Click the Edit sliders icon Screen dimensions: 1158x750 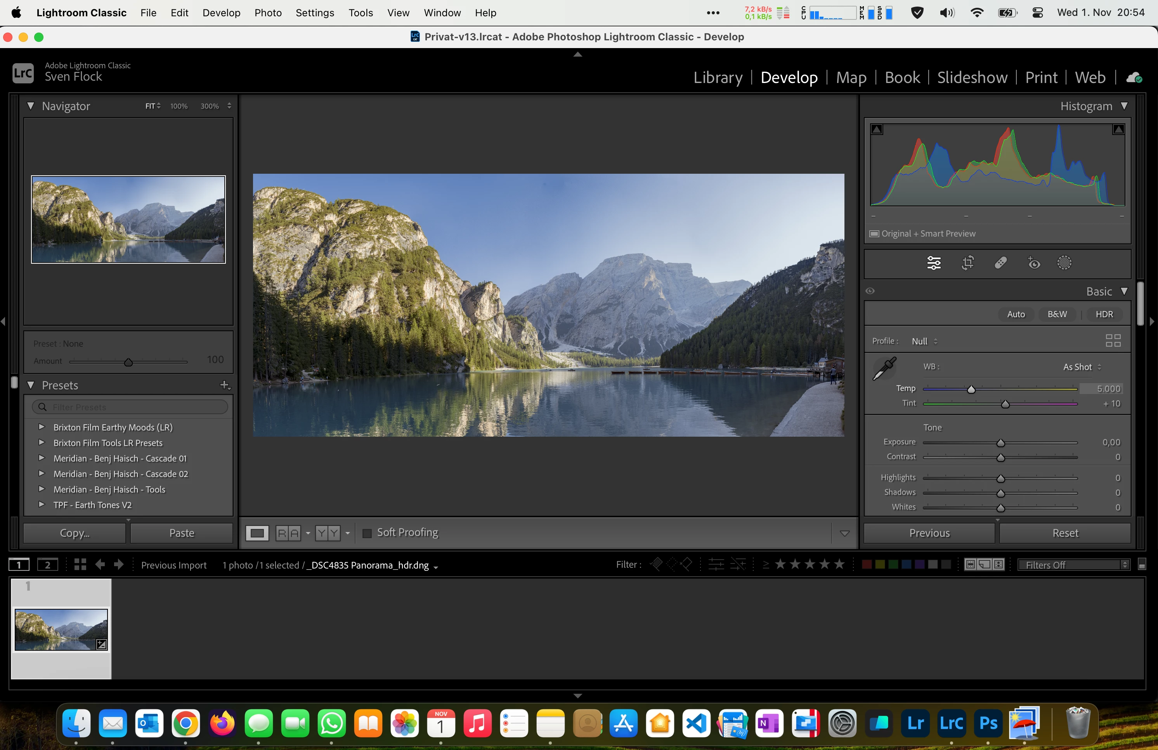tap(934, 263)
